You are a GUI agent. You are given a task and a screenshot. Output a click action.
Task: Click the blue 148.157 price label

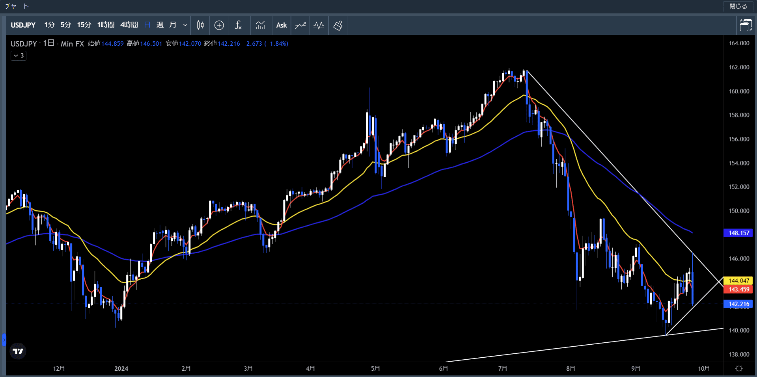pyautogui.click(x=738, y=233)
